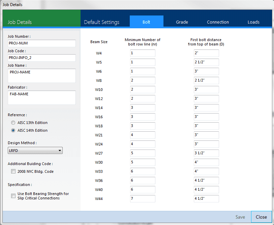Click the Save button
This screenshot has height=225, width=274.
tap(240, 217)
